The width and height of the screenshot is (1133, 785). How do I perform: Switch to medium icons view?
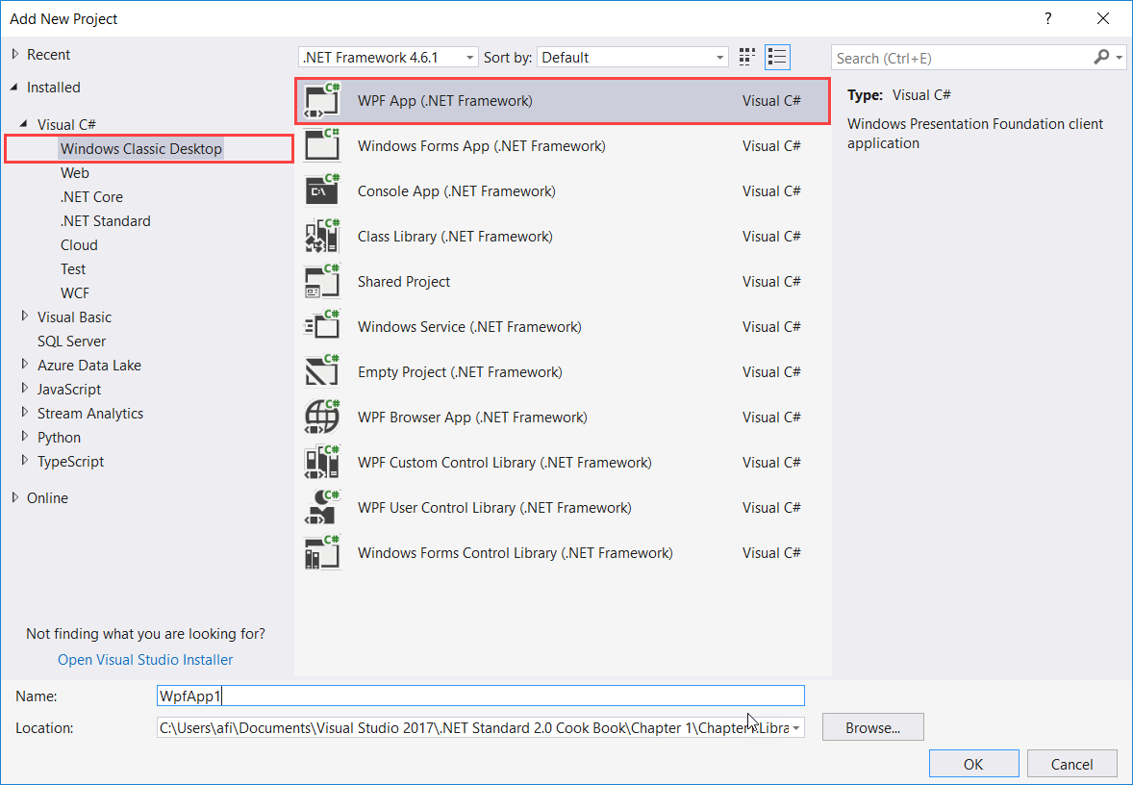(x=747, y=57)
